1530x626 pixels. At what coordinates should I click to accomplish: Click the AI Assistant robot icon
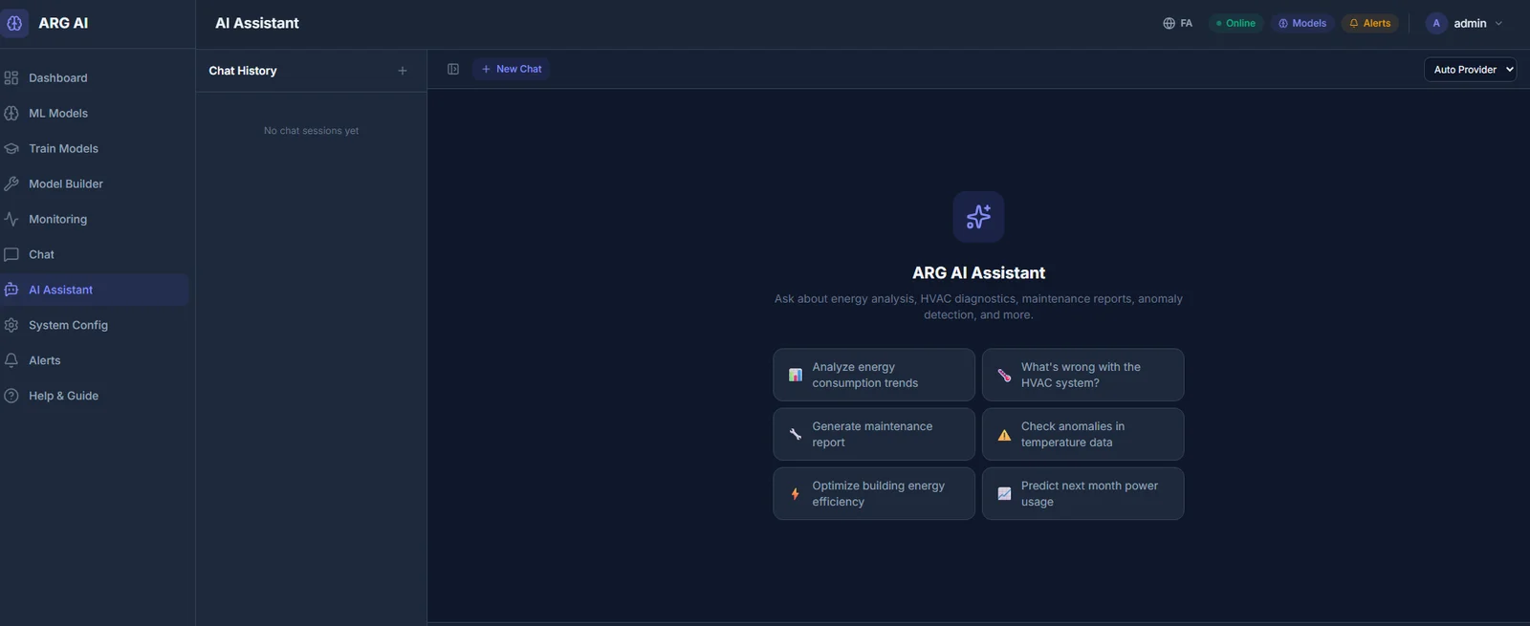tap(11, 290)
